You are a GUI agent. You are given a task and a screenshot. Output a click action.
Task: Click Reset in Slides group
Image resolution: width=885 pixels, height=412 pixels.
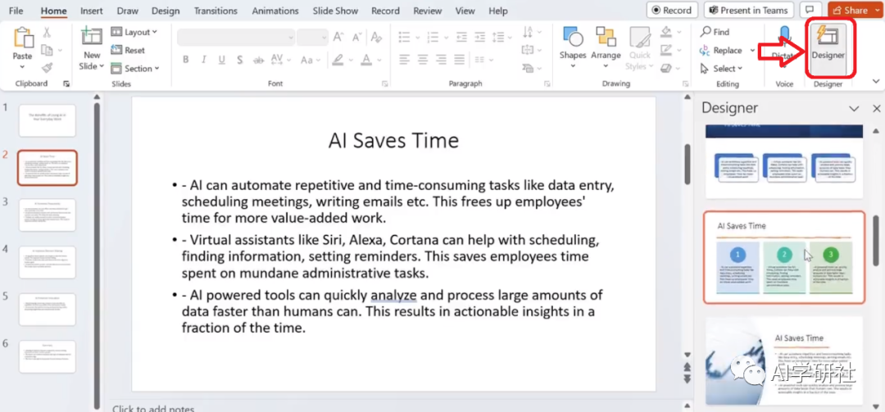pyautogui.click(x=128, y=50)
